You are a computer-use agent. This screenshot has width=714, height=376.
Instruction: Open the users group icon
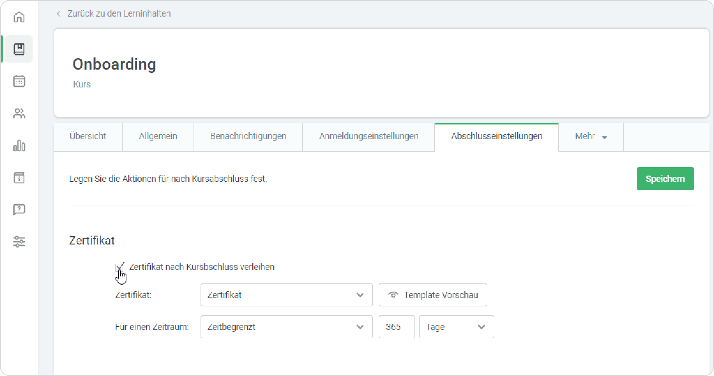pyautogui.click(x=19, y=113)
